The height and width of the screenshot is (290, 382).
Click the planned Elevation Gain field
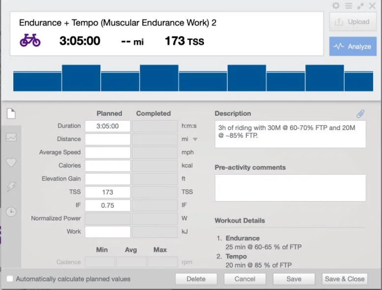pos(108,179)
